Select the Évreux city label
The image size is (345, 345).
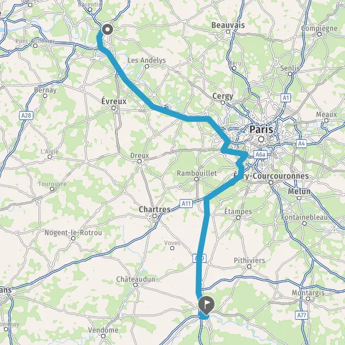pyautogui.click(x=114, y=101)
